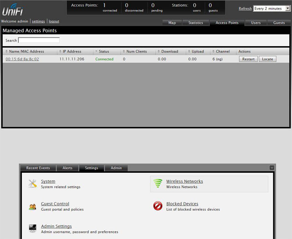Screen dimensions: 292x239
Task: Sort by Name/MAC Address column
Action: tap(26, 51)
